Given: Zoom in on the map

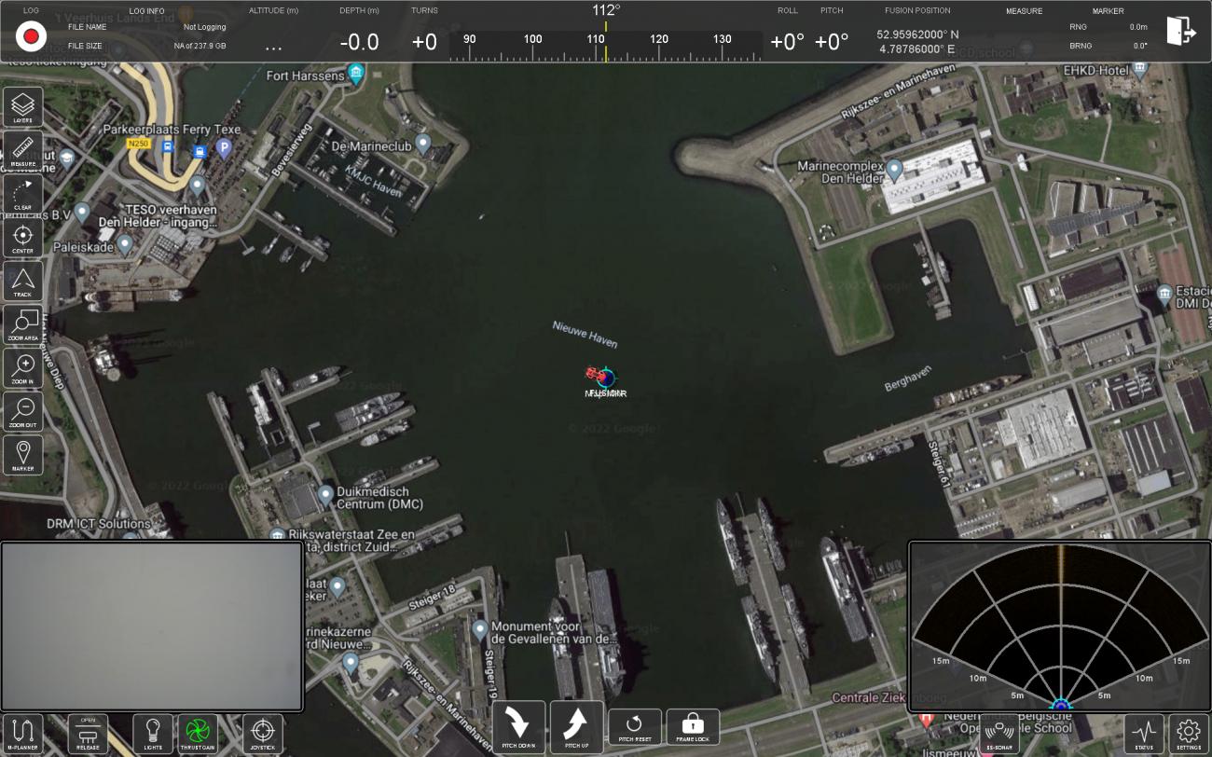Looking at the screenshot, I should [x=22, y=368].
